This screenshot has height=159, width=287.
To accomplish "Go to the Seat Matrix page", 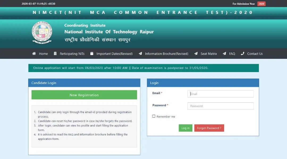I will 209,54.
